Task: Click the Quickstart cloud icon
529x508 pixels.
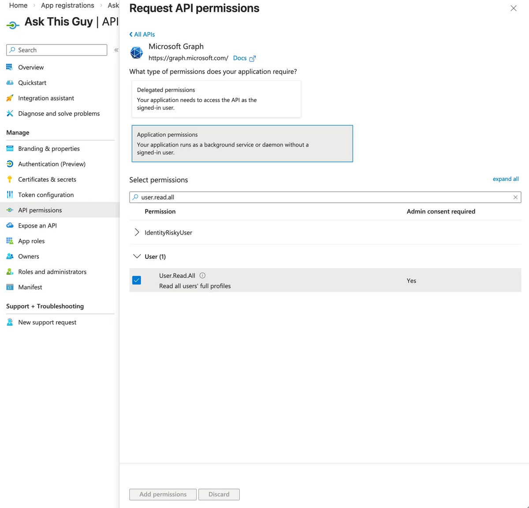Action: [x=10, y=82]
